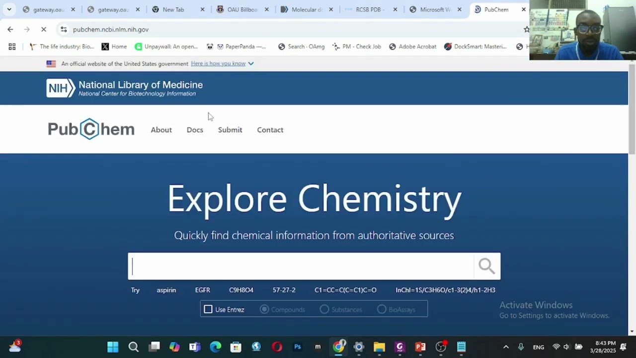Select the Substances radio button

click(324, 309)
